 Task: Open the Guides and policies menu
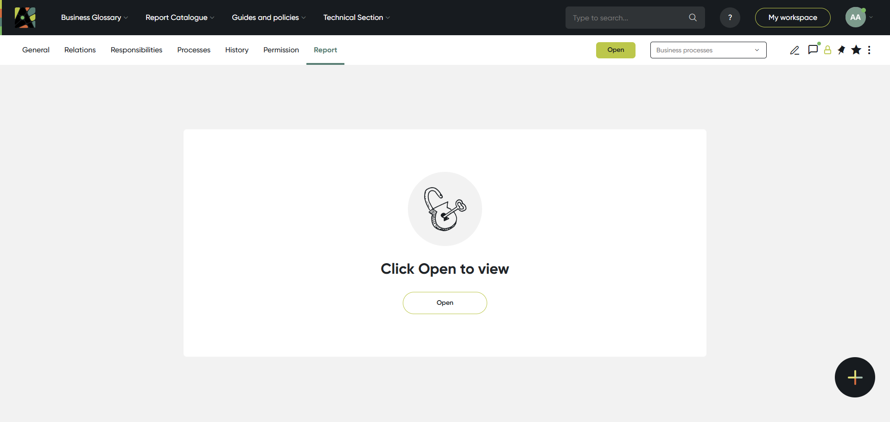click(268, 18)
